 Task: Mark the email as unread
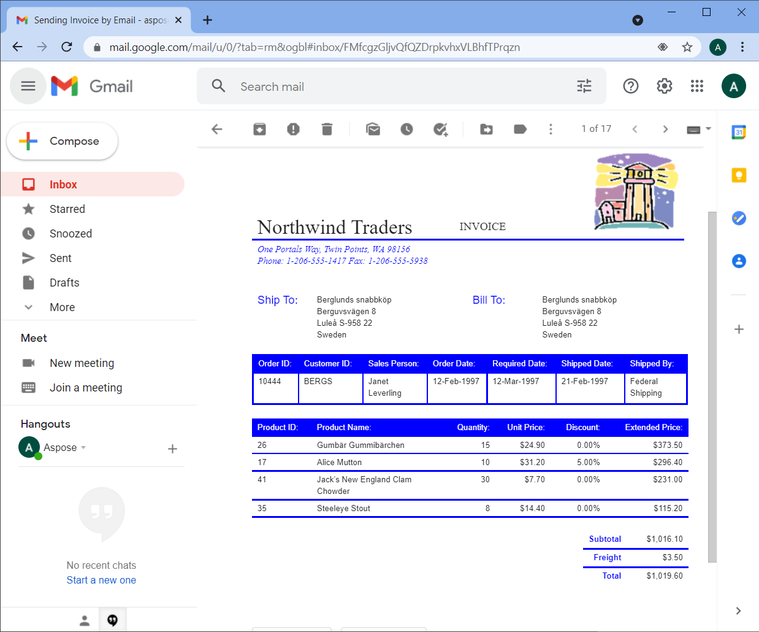click(373, 129)
